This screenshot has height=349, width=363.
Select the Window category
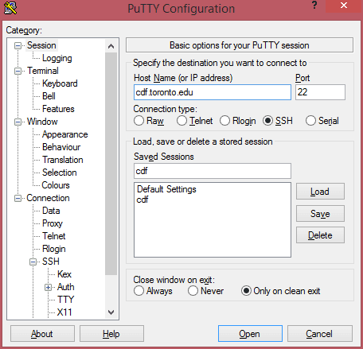[42, 122]
